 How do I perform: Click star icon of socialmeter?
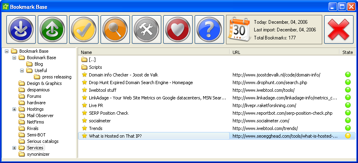[84, 120]
